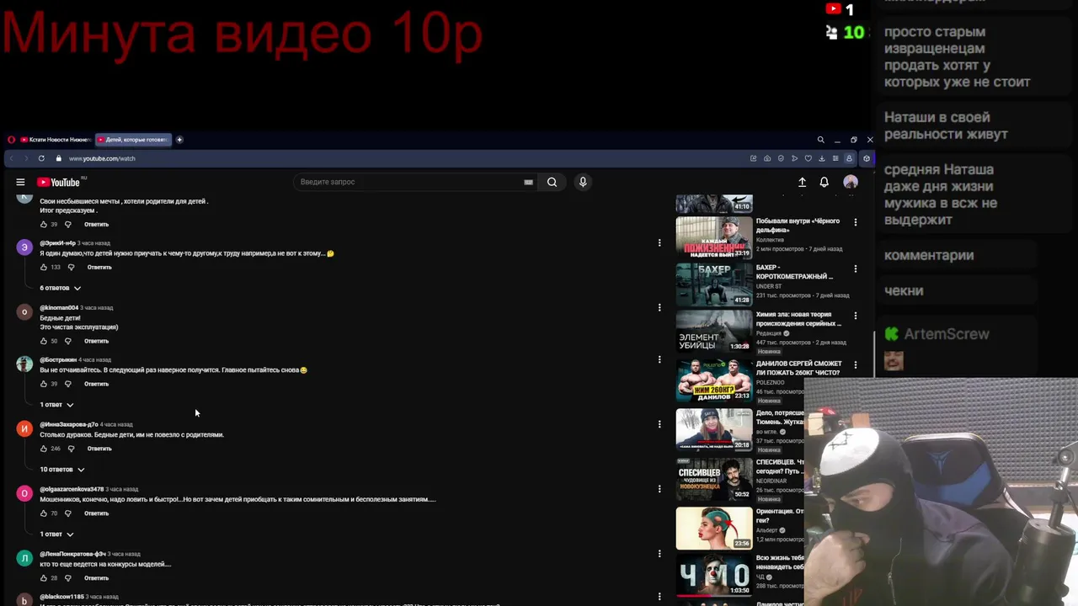Open three-dot menu for @ИннаЗахарова-д7о comment
Image resolution: width=1078 pixels, height=606 pixels.
click(x=659, y=425)
